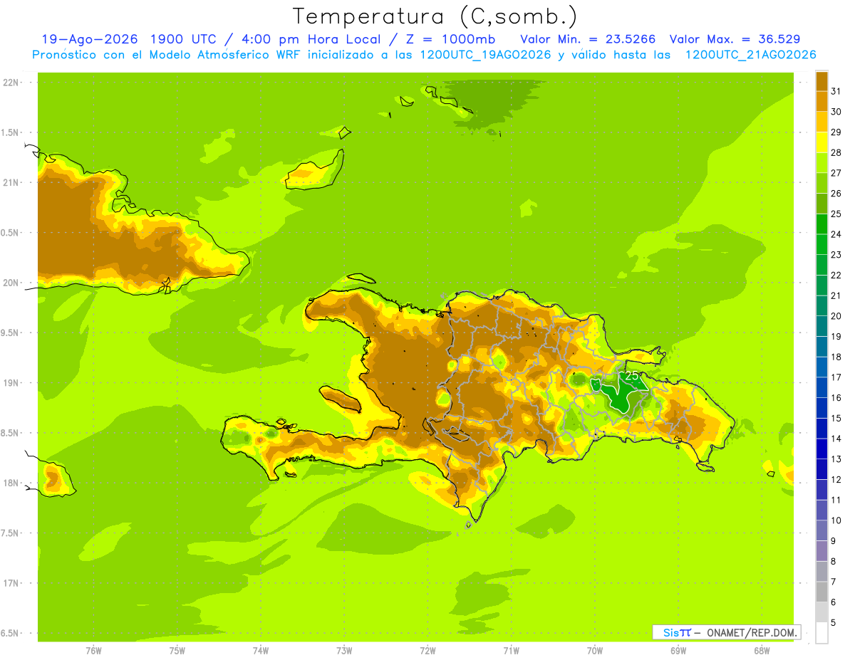Click the white '25' contour label
The height and width of the screenshot is (660, 855).
pos(632,376)
